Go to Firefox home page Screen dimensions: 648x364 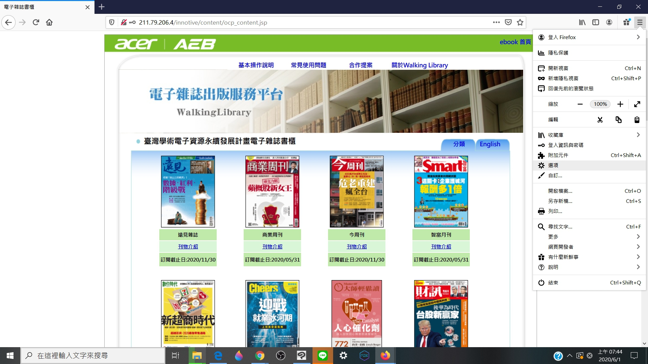49,23
